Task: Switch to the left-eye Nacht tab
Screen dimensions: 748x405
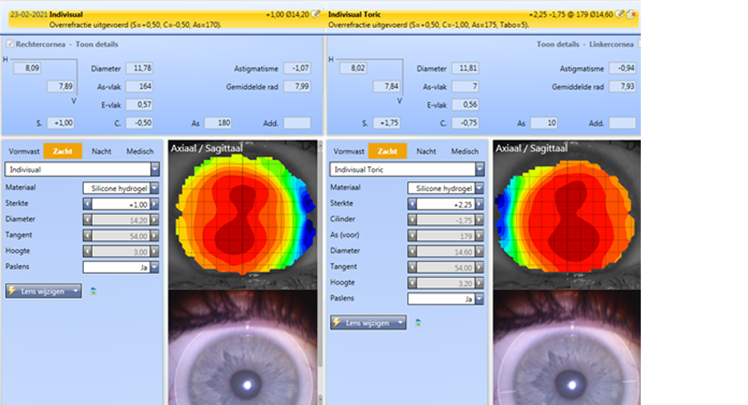Action: click(426, 151)
